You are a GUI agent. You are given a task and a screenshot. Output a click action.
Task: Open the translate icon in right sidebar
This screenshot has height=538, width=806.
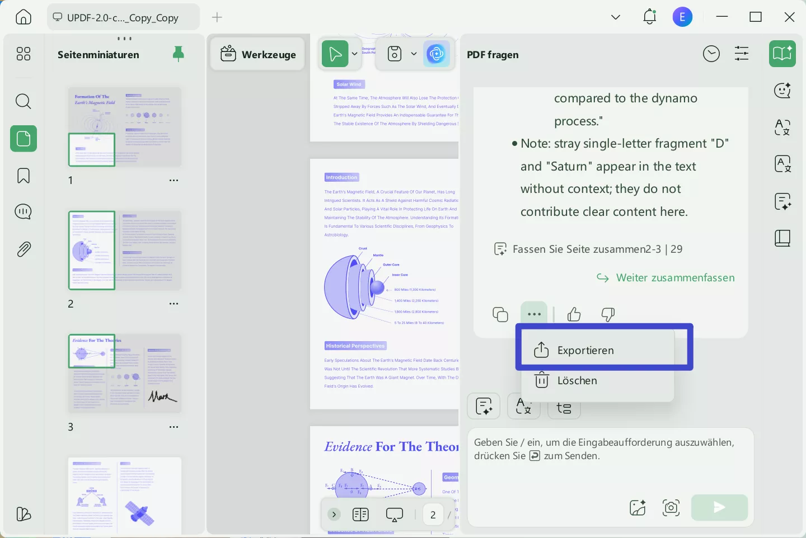(782, 127)
